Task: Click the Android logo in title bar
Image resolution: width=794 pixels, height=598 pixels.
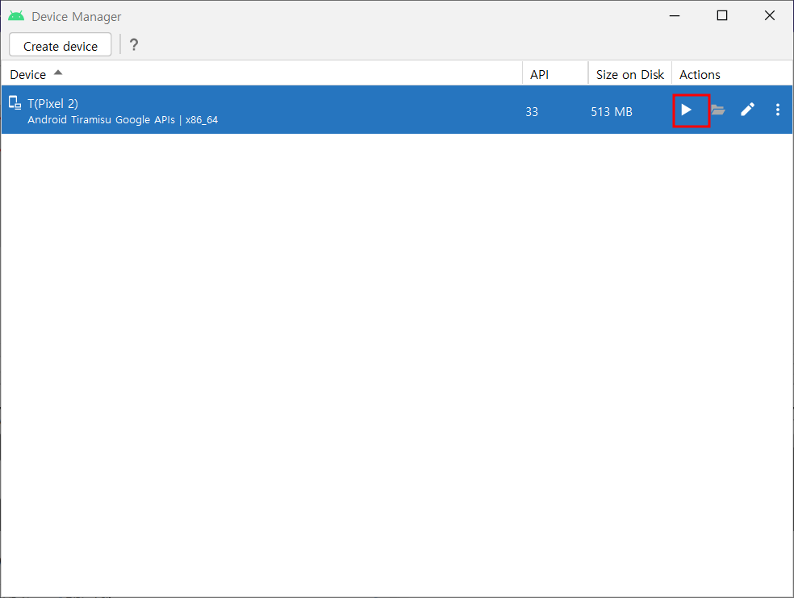Action: point(16,16)
